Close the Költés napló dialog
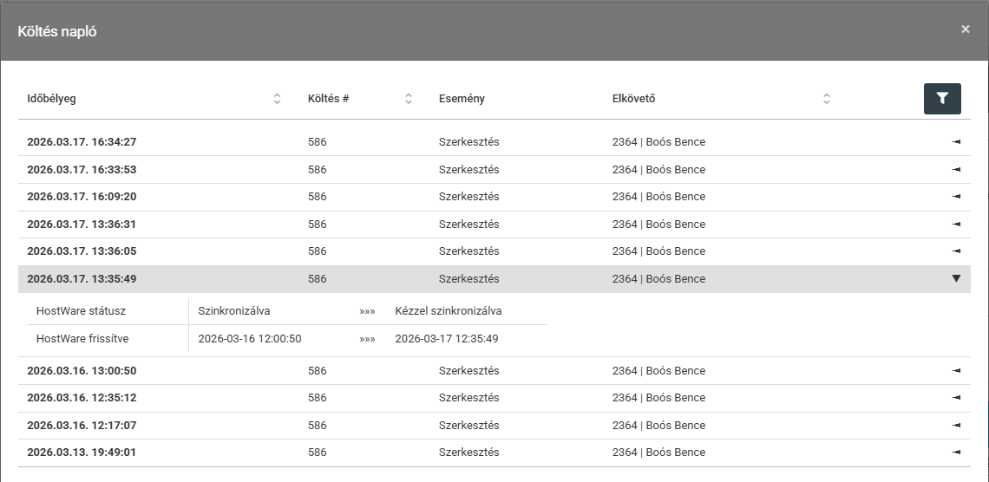989x482 pixels. (965, 29)
